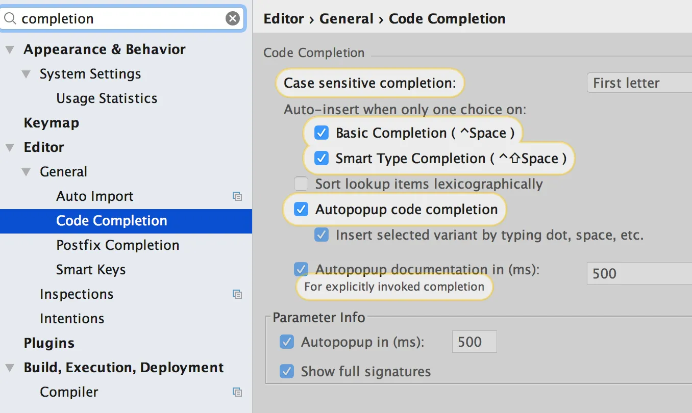Disable Autopopup code completion
This screenshot has height=413, width=692.
[x=301, y=210]
